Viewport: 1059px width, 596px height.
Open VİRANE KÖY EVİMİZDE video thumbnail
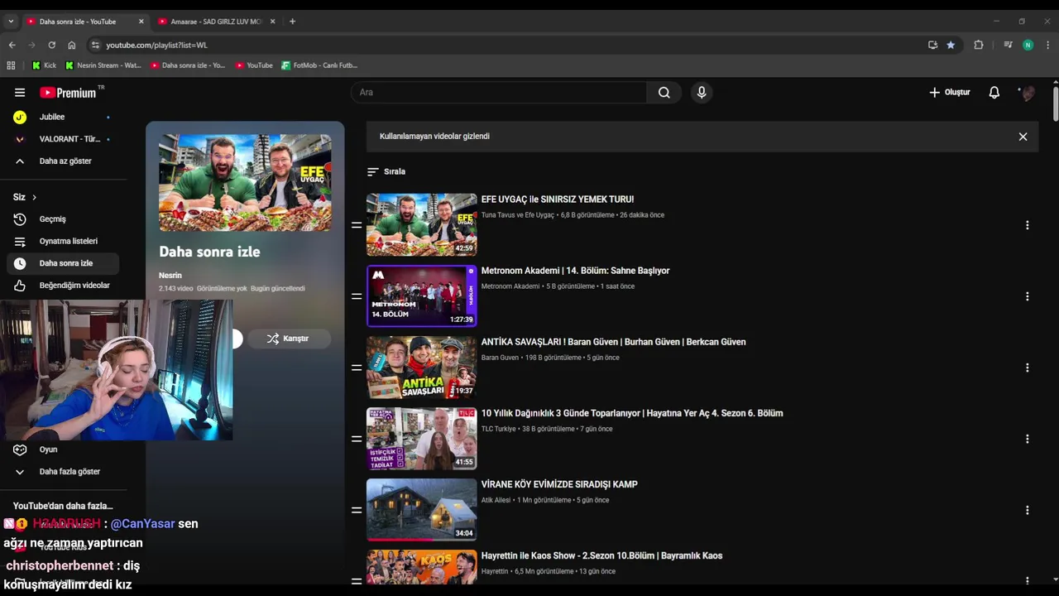[x=422, y=510]
